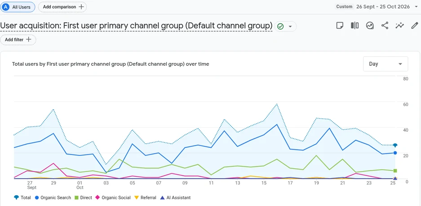The width and height of the screenshot is (421, 206).
Task: Click the report title User acquisition
Action: (x=136, y=26)
